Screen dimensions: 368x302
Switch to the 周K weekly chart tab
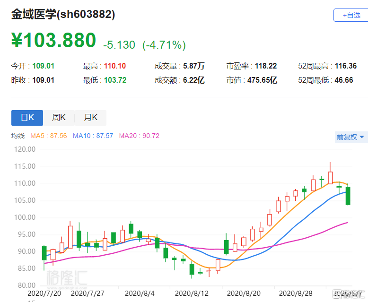59,118
